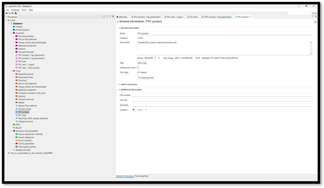The width and height of the screenshot is (324, 188).
Task: Expand the Background data node
Action: click(x=12, y=150)
